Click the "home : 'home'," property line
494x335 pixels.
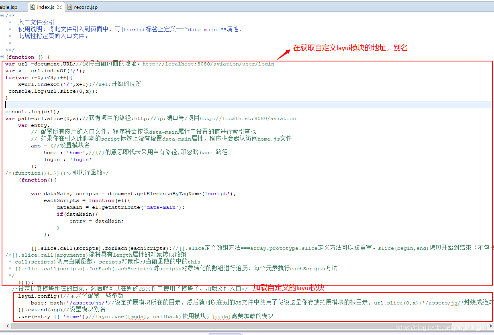pos(136,152)
